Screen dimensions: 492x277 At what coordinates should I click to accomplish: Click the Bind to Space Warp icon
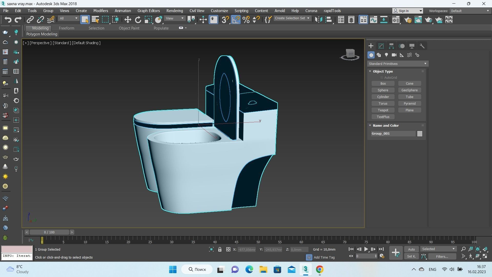click(x=51, y=20)
